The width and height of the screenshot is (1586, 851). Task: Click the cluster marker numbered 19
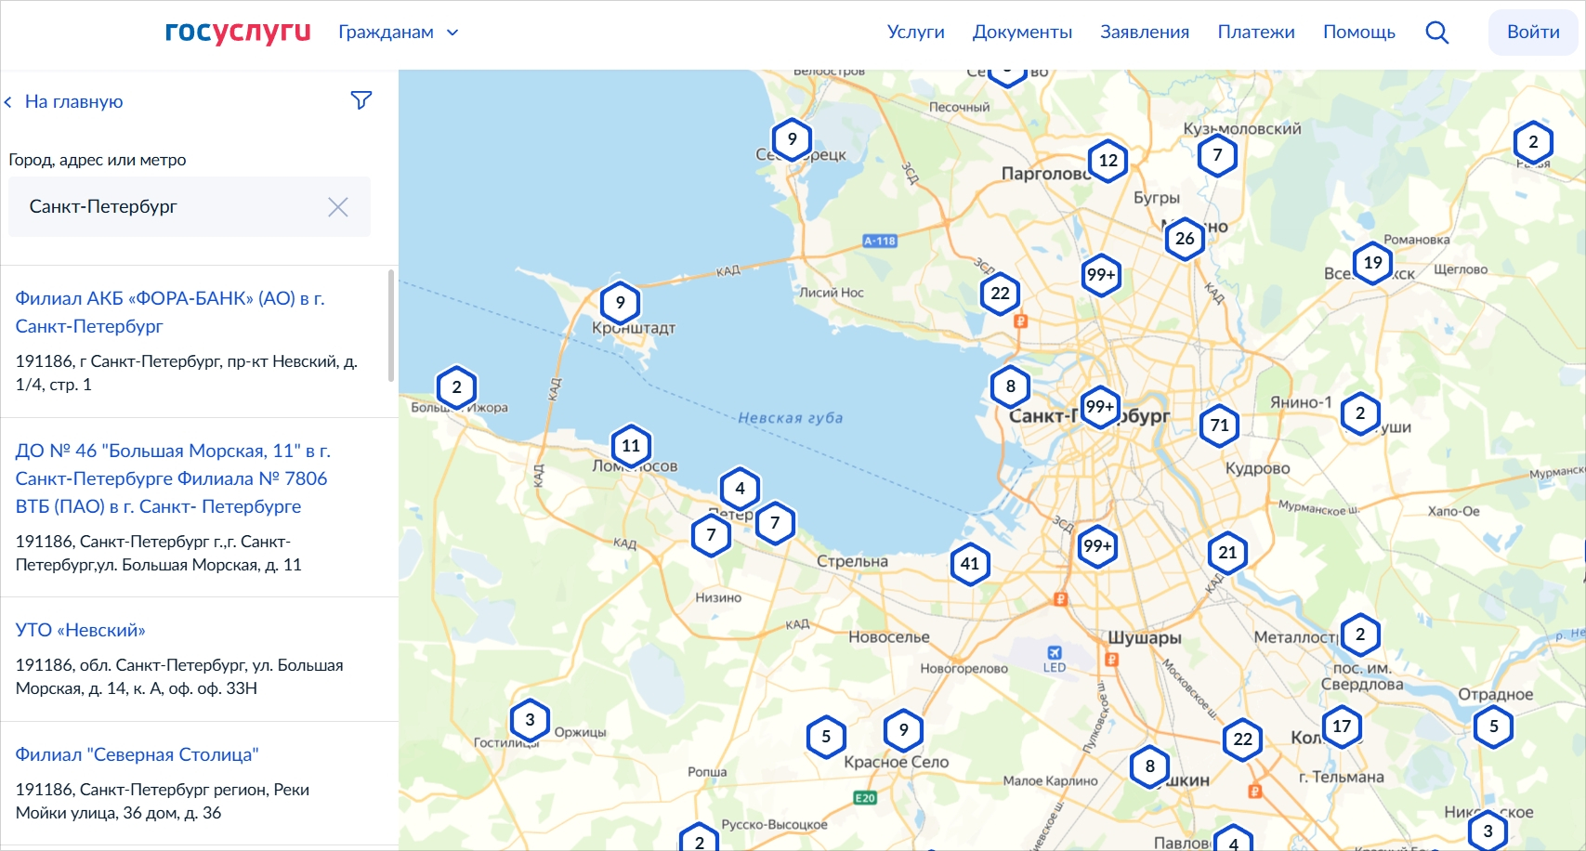click(1372, 263)
